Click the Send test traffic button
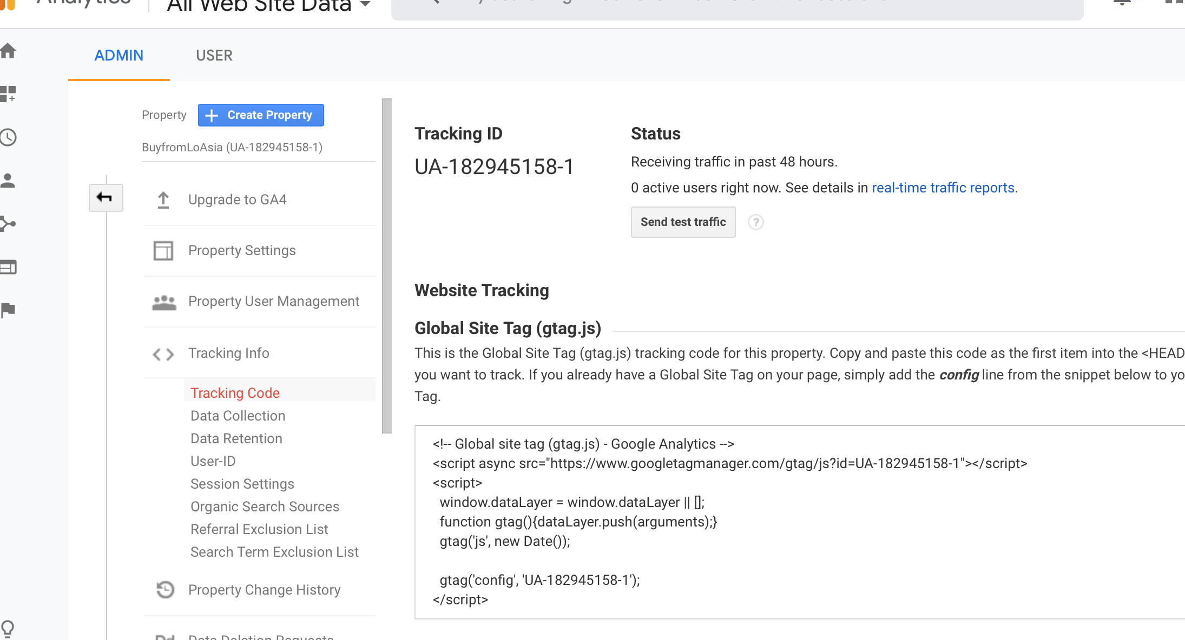The image size is (1185, 640). [x=683, y=222]
